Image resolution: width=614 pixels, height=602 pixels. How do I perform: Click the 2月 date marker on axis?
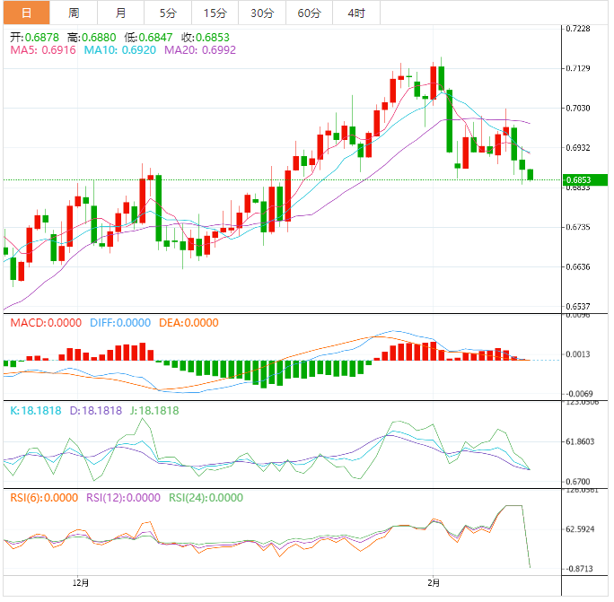[x=434, y=581]
